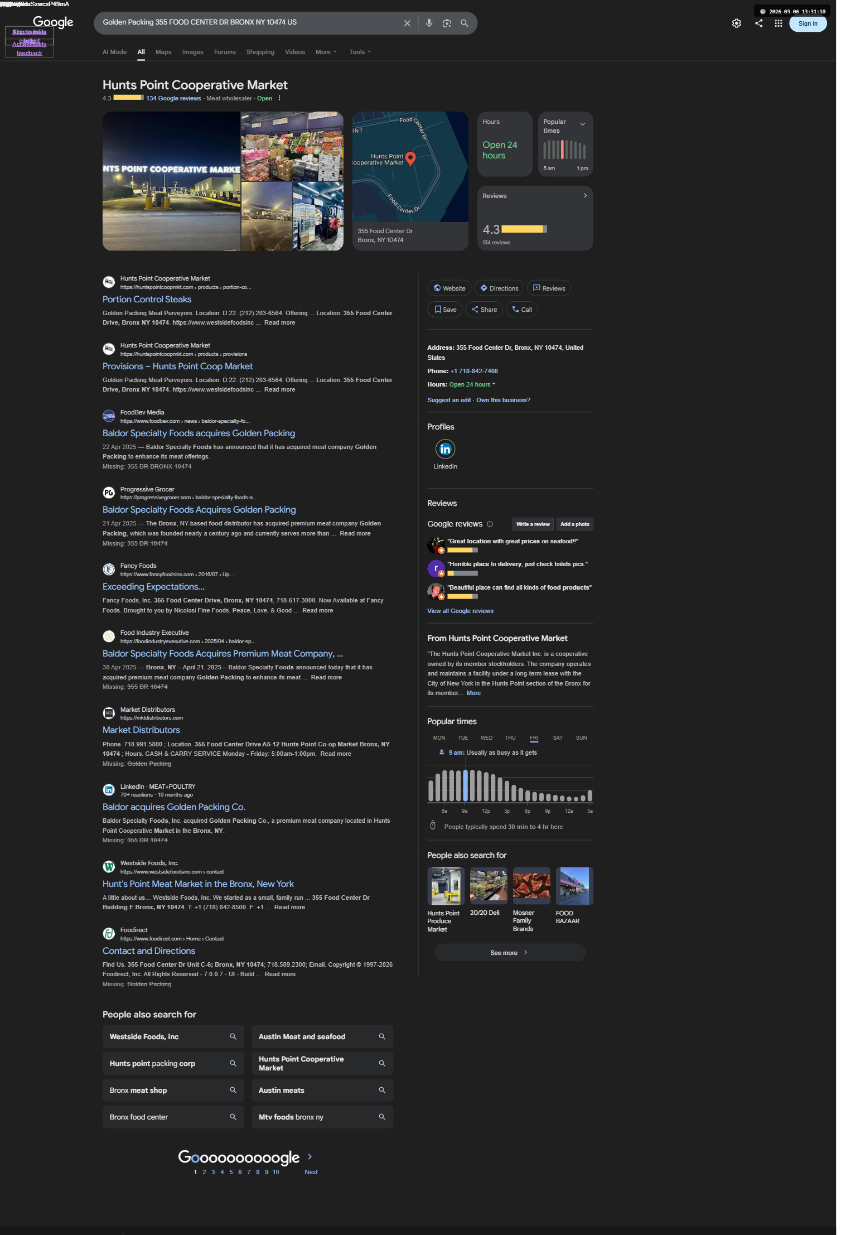The height and width of the screenshot is (1235, 846).
Task: Open Baldor acquires Golden Packing Co. result
Action: tap(174, 807)
